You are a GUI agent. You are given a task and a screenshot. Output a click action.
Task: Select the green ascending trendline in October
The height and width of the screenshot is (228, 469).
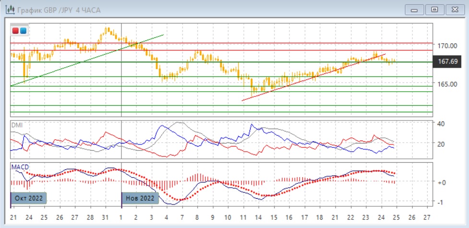click(86, 60)
